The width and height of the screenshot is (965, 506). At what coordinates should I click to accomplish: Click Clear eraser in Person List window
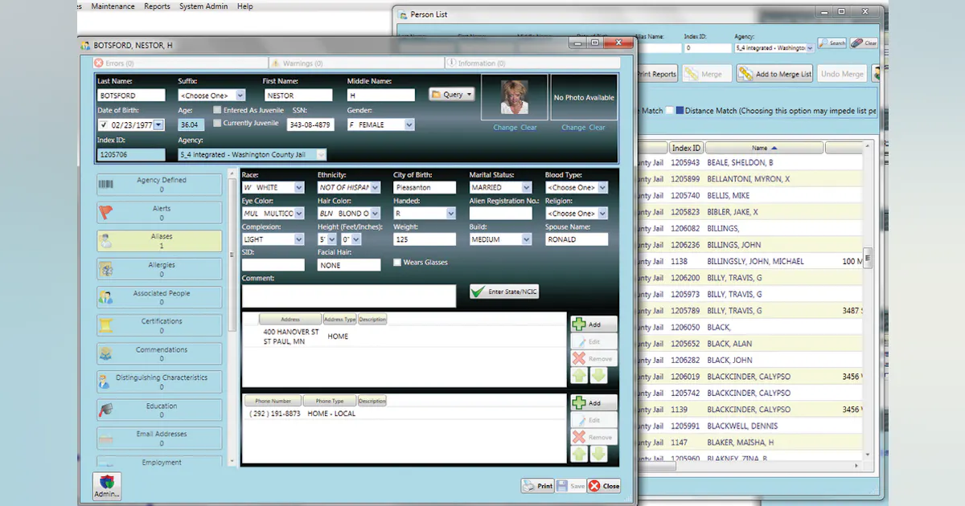(x=864, y=43)
